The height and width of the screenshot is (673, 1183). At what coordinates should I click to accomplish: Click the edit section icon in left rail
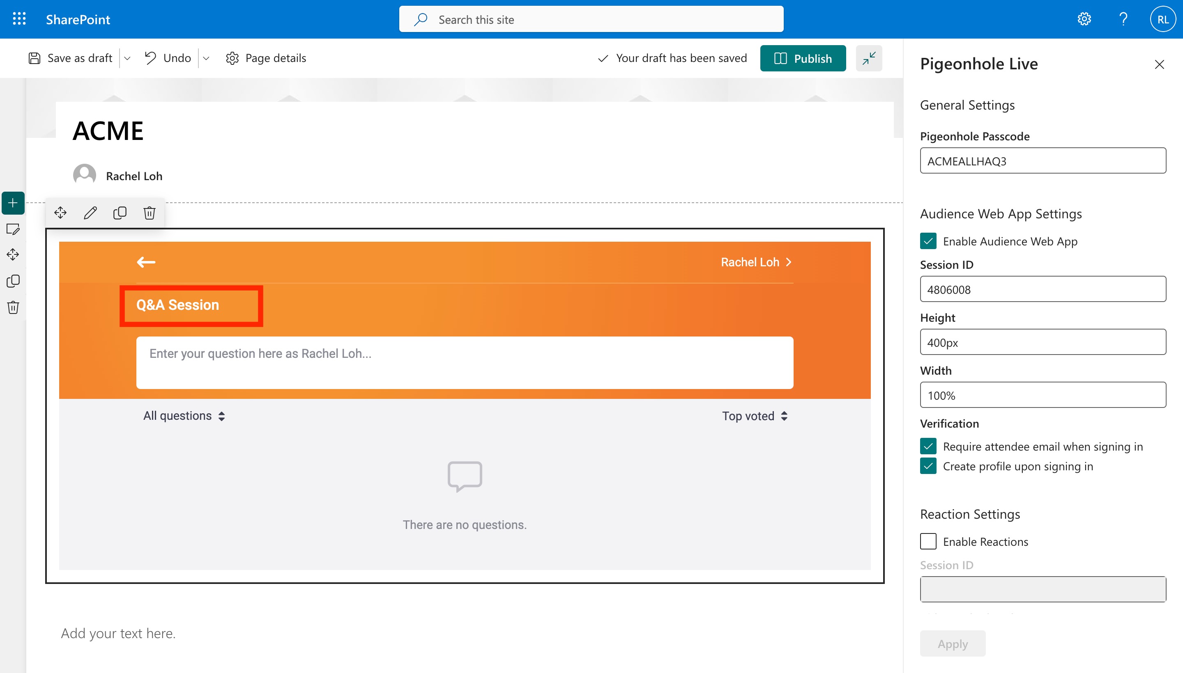tap(13, 229)
